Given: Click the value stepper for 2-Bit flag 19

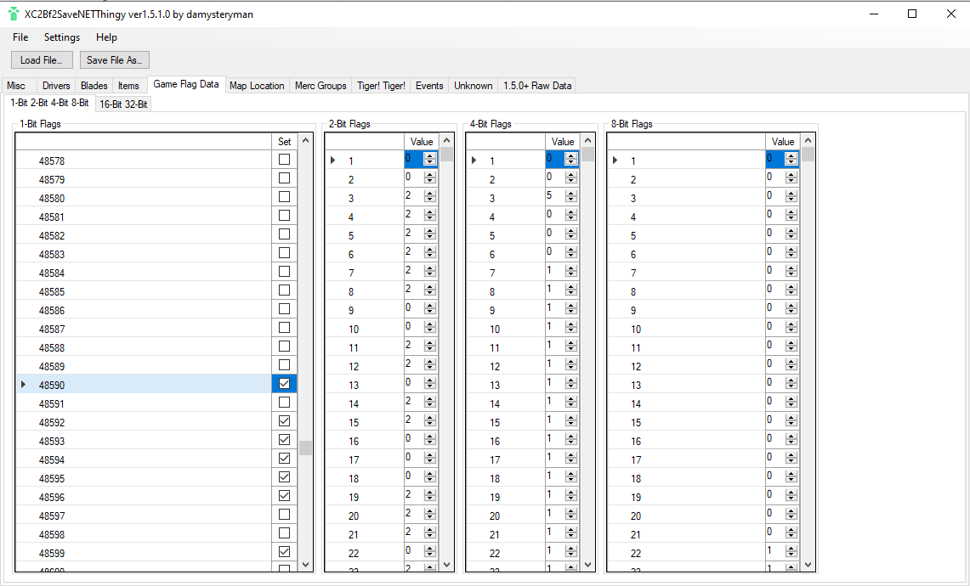Looking at the screenshot, I should (x=430, y=496).
